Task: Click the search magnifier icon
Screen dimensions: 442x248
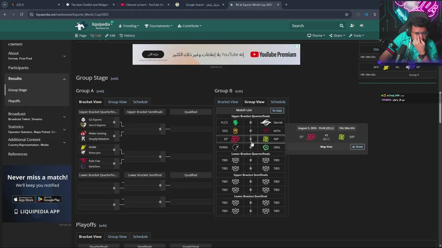Action: coord(342,25)
